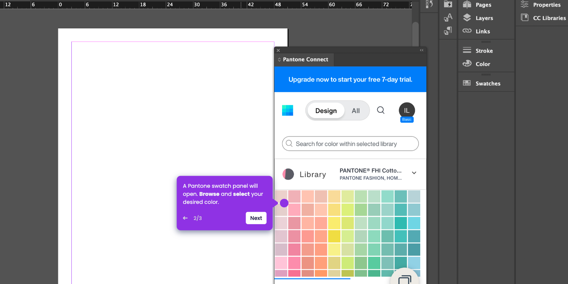Open the CC Libraries panel
This screenshot has width=568, height=284.
[x=543, y=18]
